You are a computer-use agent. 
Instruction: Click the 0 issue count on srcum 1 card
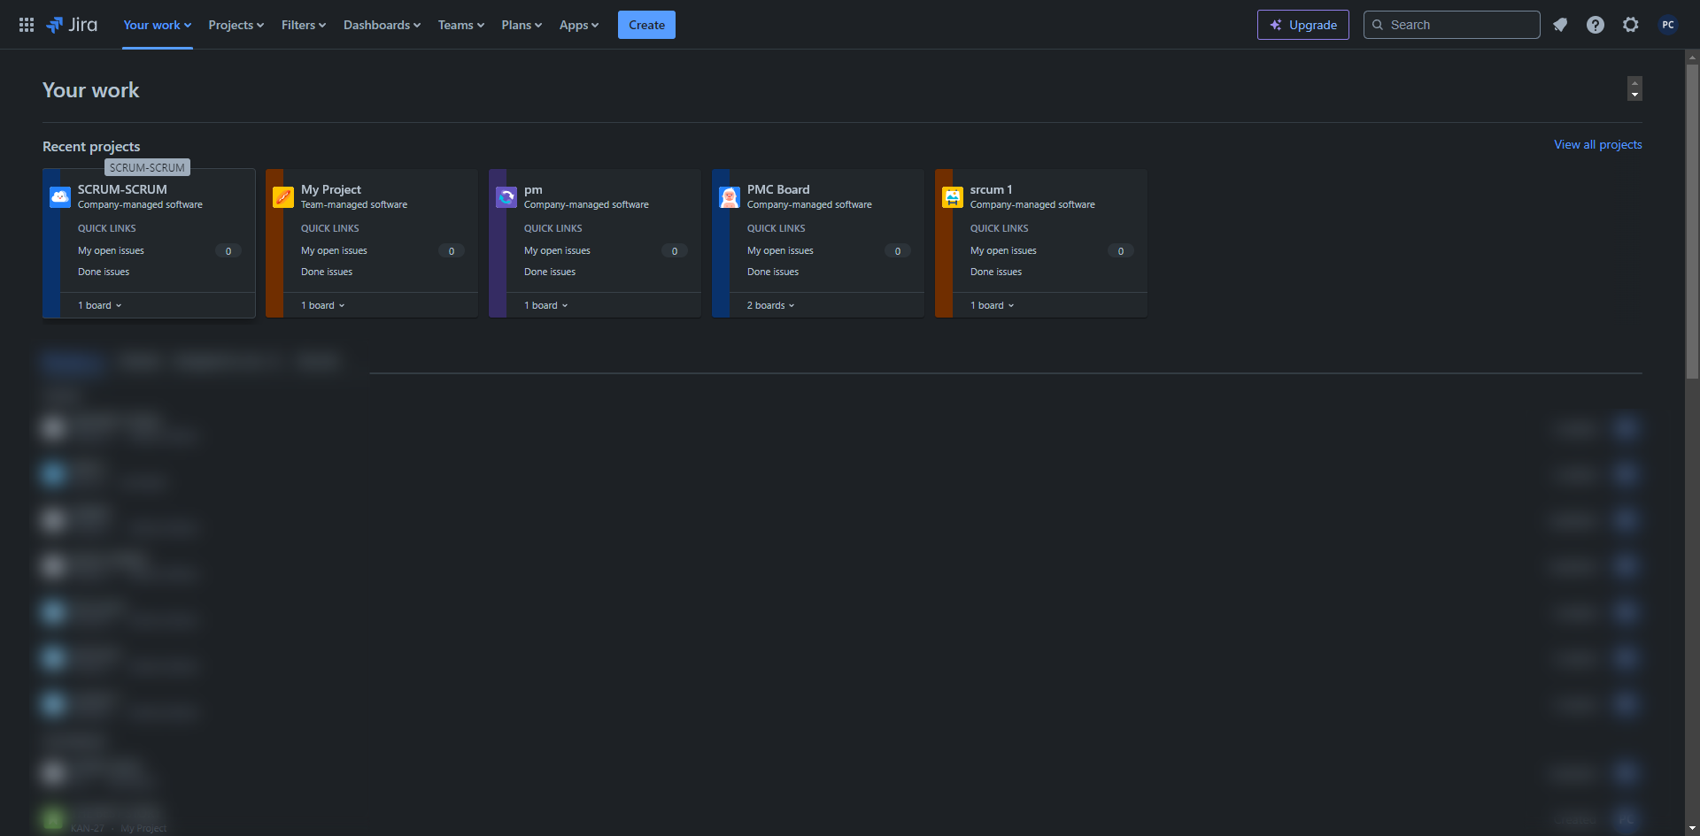(1121, 251)
